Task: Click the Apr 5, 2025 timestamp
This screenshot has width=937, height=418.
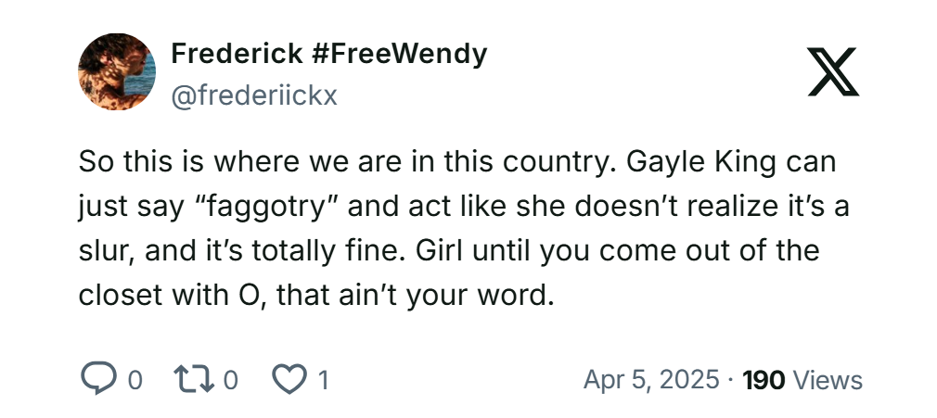Action: pos(650,379)
